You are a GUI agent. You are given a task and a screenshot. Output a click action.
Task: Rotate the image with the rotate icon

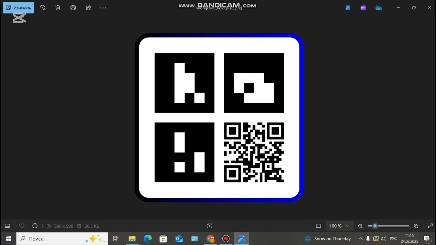click(43, 7)
